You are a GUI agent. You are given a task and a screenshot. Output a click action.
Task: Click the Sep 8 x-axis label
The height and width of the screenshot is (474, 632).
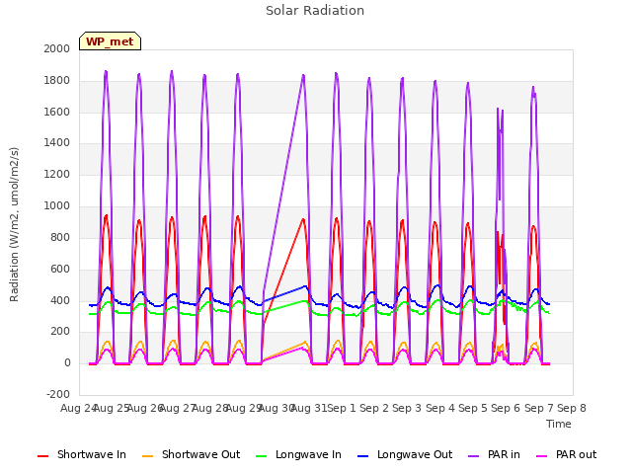[x=572, y=408]
